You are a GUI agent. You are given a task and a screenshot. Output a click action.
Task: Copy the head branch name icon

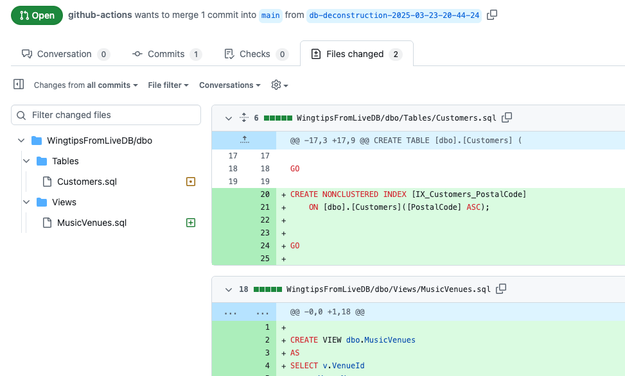point(492,15)
